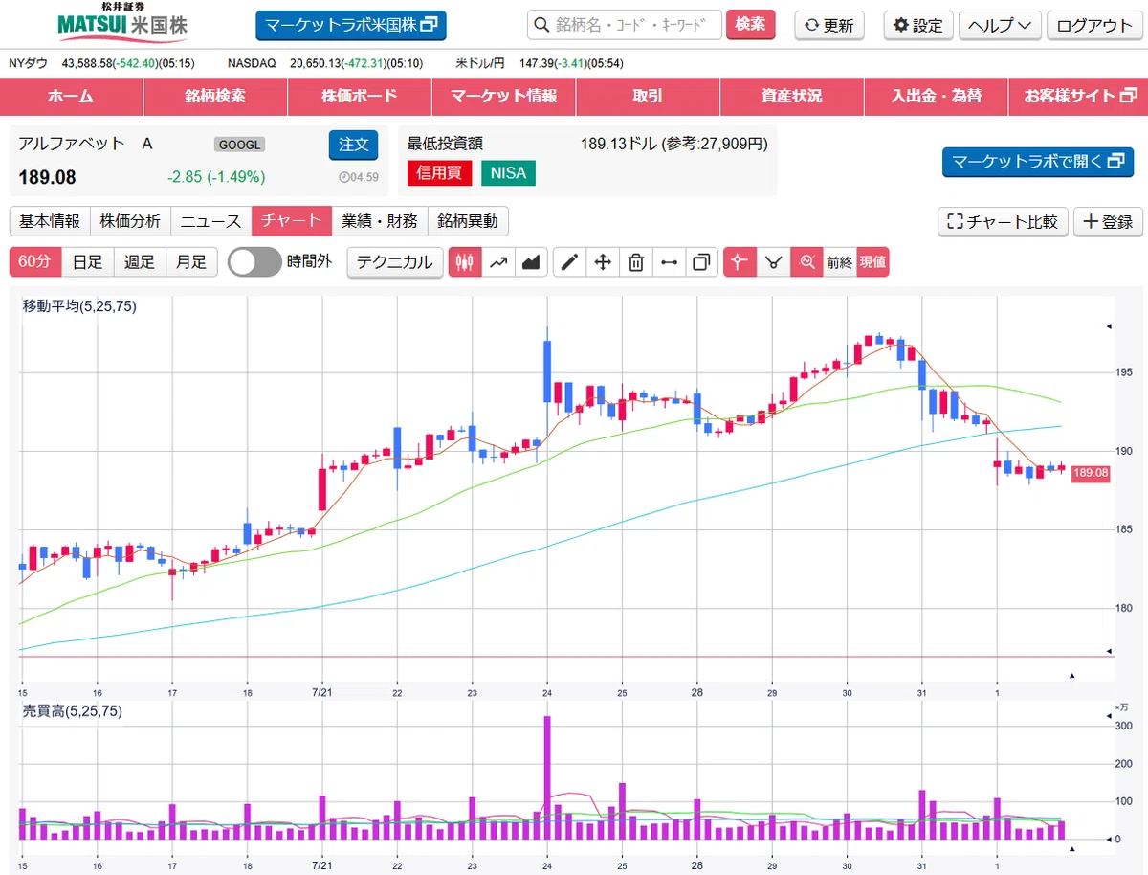1148x875 pixels.
Task: Open テクニカル indicator settings
Action: click(395, 261)
